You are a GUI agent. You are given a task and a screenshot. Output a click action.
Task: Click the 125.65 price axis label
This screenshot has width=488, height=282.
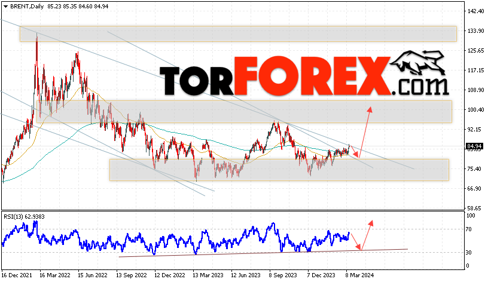click(x=476, y=50)
